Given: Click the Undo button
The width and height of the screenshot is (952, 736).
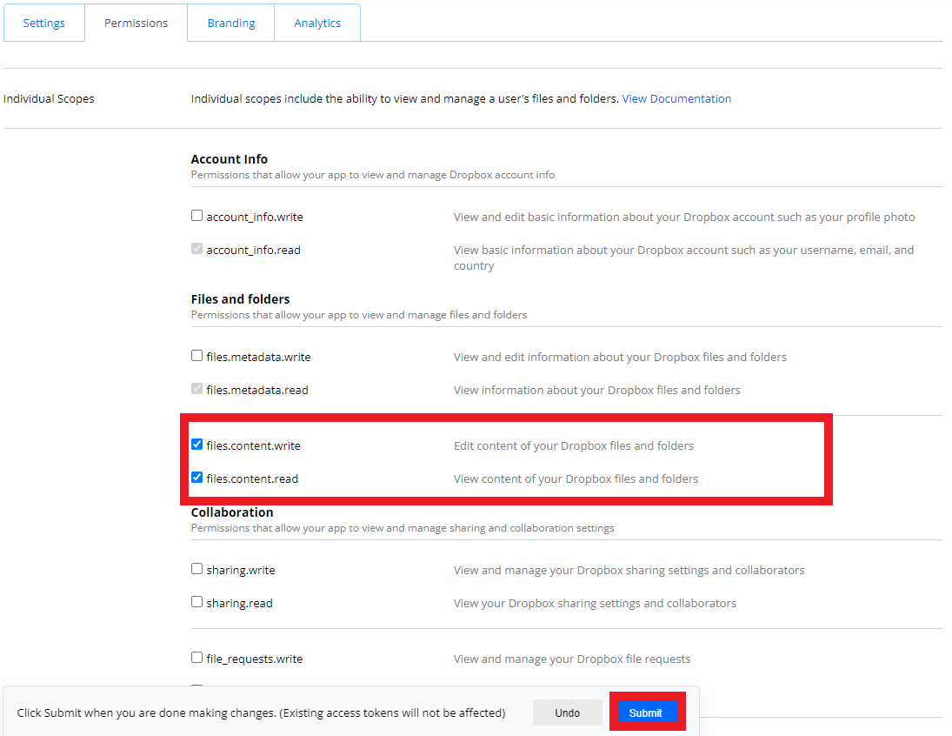Looking at the screenshot, I should tap(567, 713).
